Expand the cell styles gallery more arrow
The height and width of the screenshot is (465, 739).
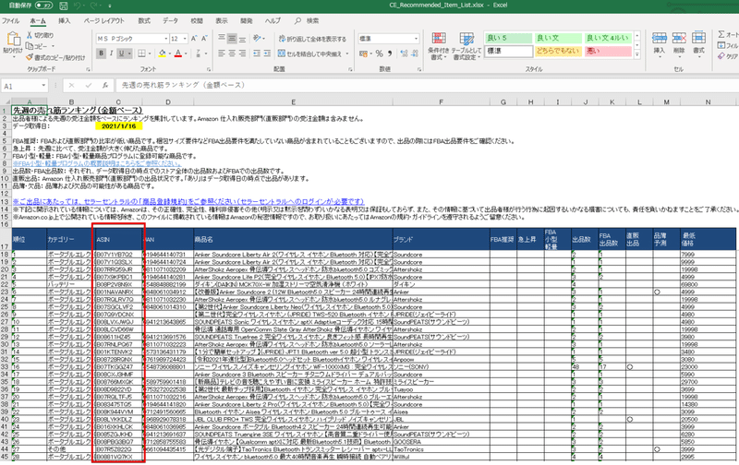pyautogui.click(x=637, y=55)
